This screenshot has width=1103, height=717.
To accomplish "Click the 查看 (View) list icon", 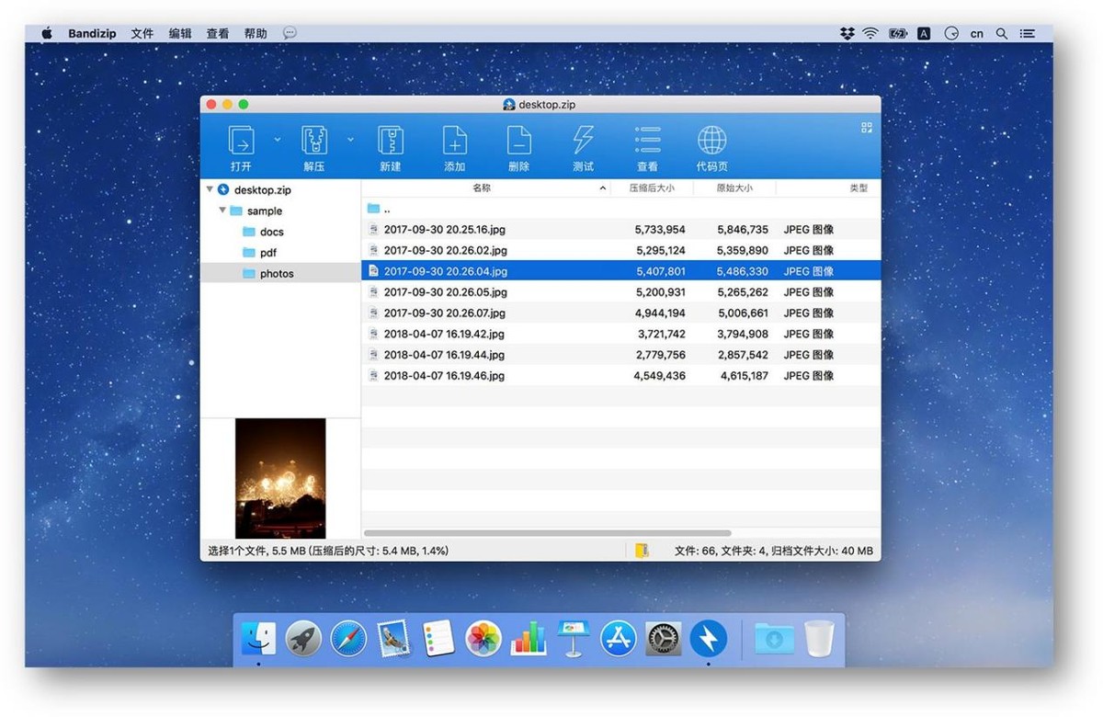I will point(648,142).
